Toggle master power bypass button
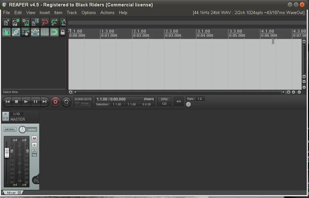 point(5,114)
